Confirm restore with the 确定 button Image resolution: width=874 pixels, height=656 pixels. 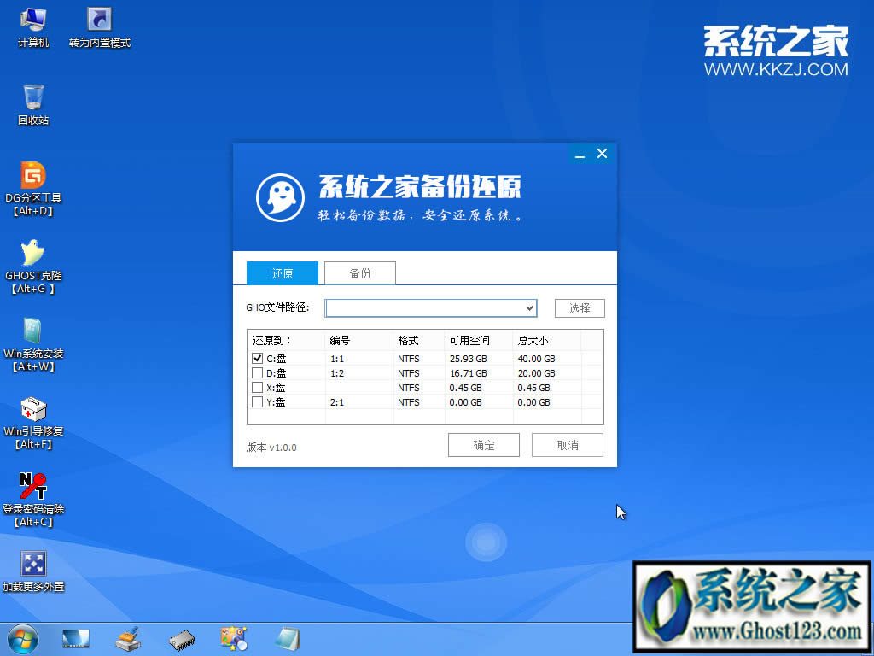coord(483,444)
